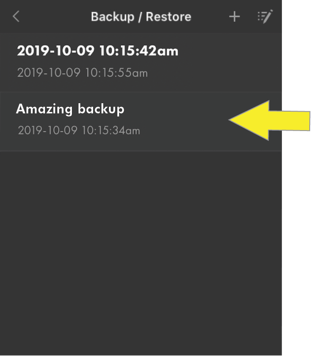Return to the previous screen

coord(16,17)
